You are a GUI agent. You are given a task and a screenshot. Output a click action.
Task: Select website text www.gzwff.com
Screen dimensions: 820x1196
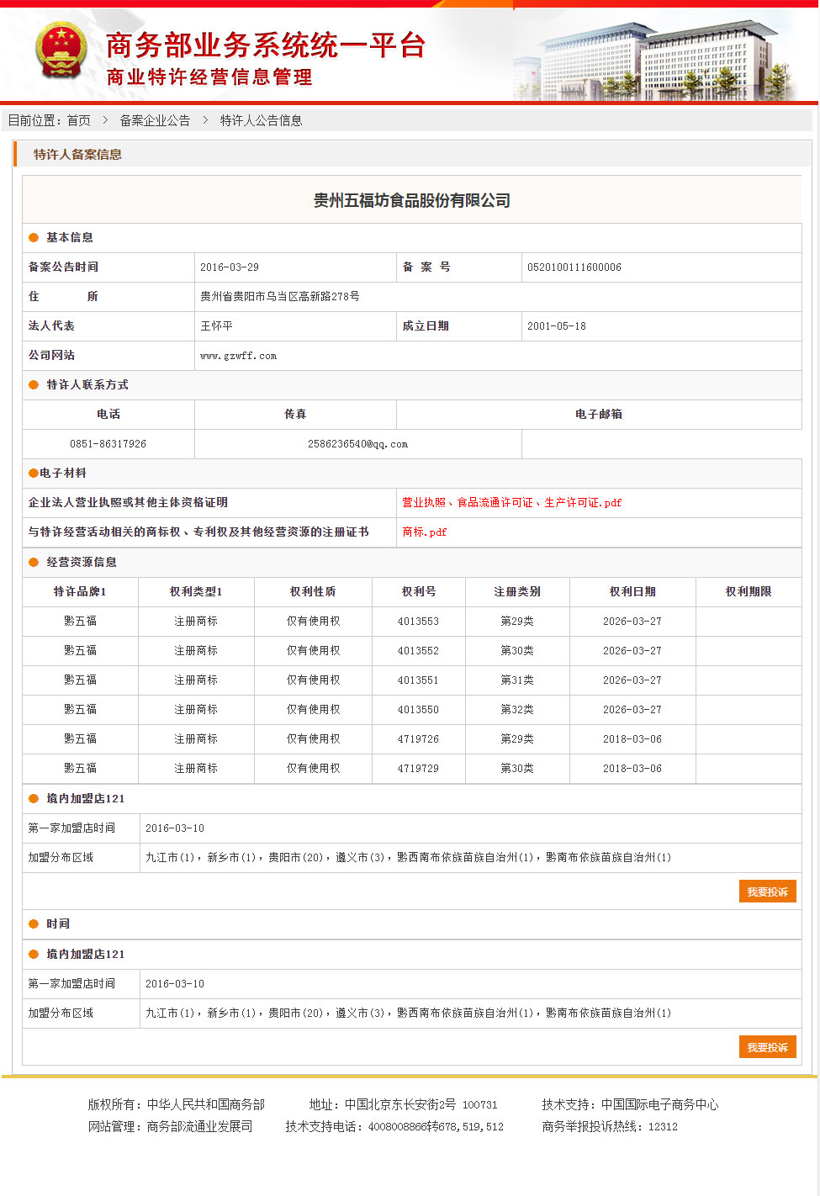coord(239,356)
